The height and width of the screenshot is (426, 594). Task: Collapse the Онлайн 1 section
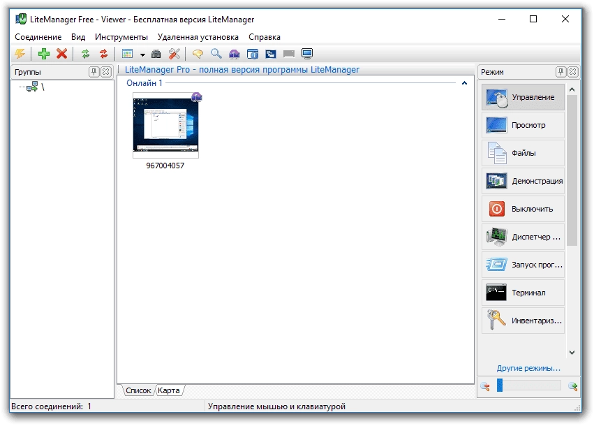pos(464,83)
